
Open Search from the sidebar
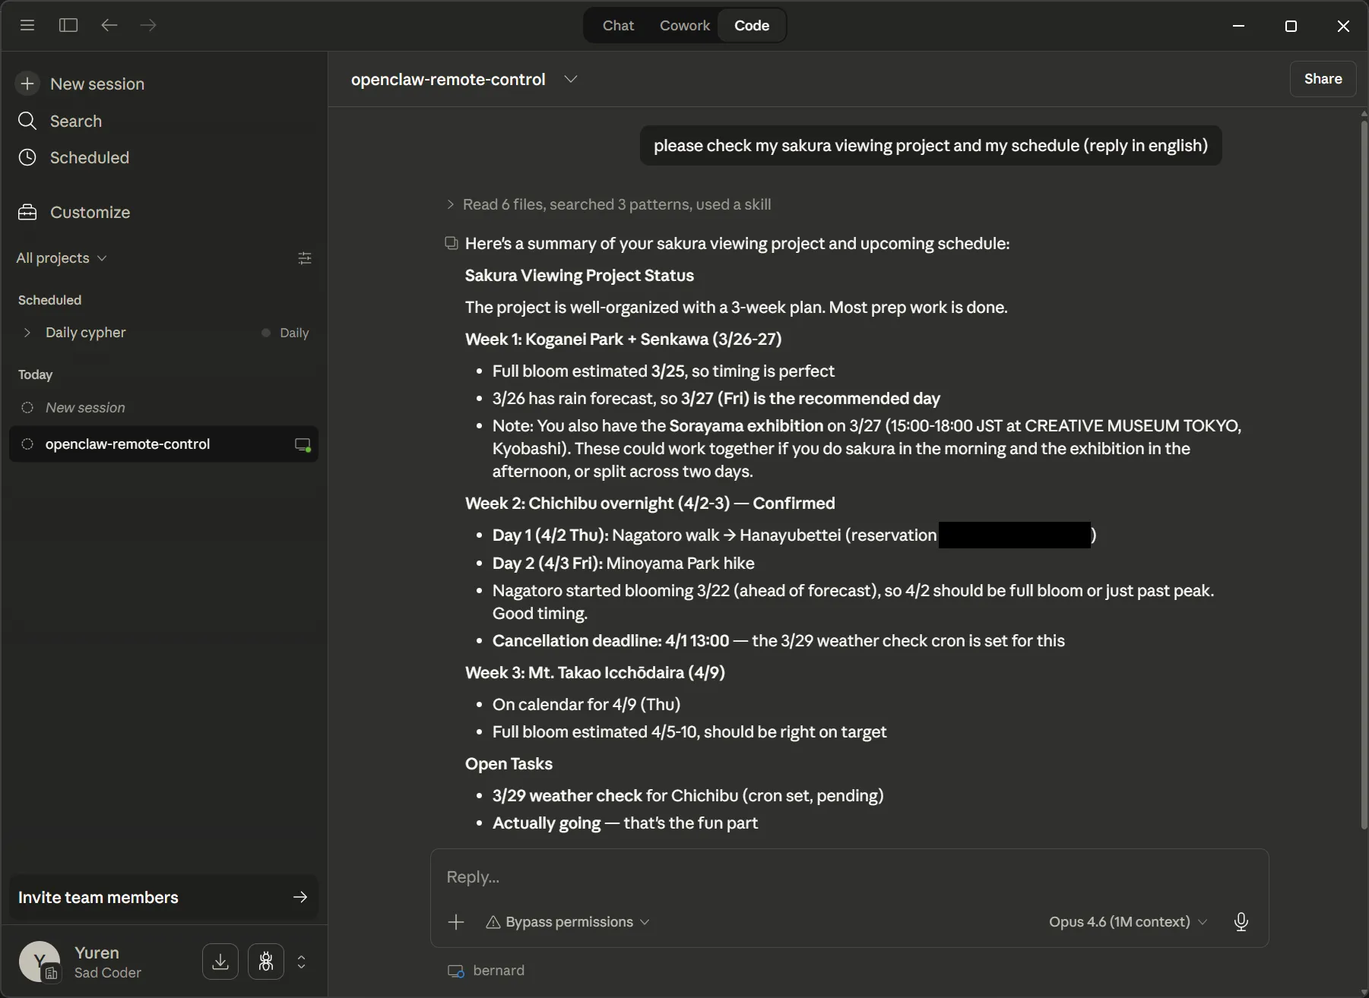(x=75, y=121)
